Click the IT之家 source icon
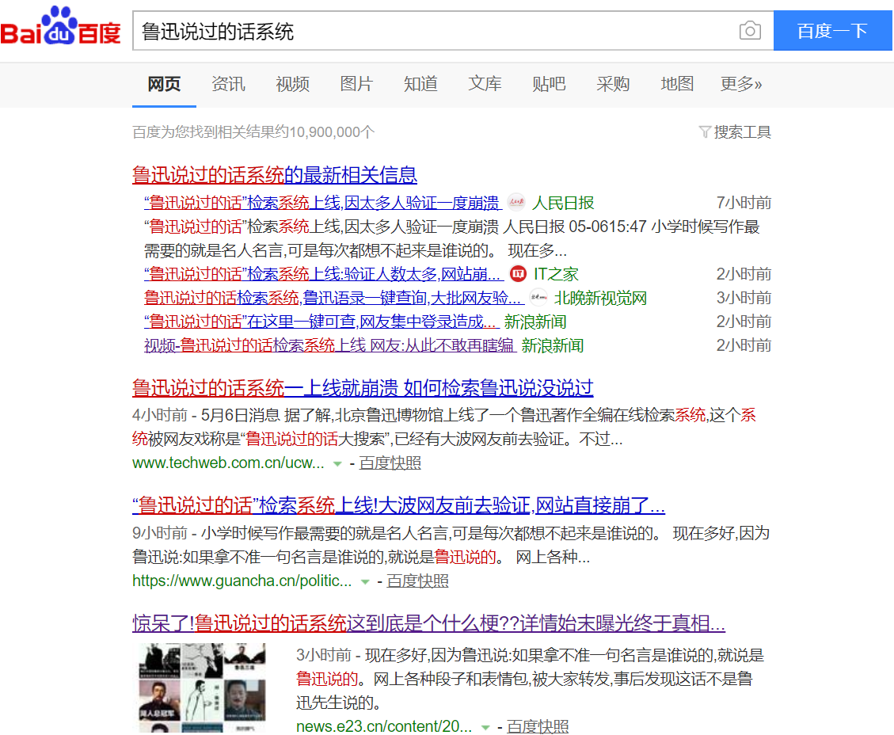Image resolution: width=894 pixels, height=735 pixels. [x=518, y=274]
